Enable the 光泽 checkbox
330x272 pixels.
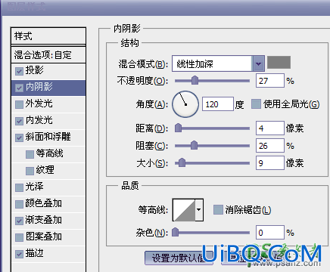pyautogui.click(x=19, y=187)
